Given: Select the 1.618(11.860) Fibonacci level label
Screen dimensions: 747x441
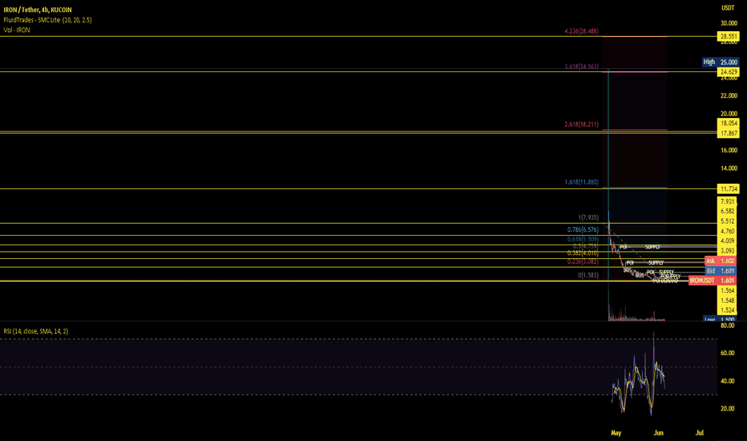Looking at the screenshot, I should point(581,182).
